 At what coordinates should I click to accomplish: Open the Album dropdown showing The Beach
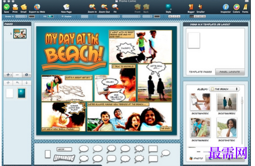click(224, 89)
